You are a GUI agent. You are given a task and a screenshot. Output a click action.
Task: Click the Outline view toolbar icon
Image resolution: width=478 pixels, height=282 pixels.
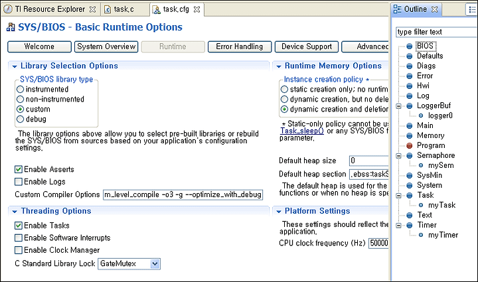pyautogui.click(x=472, y=9)
